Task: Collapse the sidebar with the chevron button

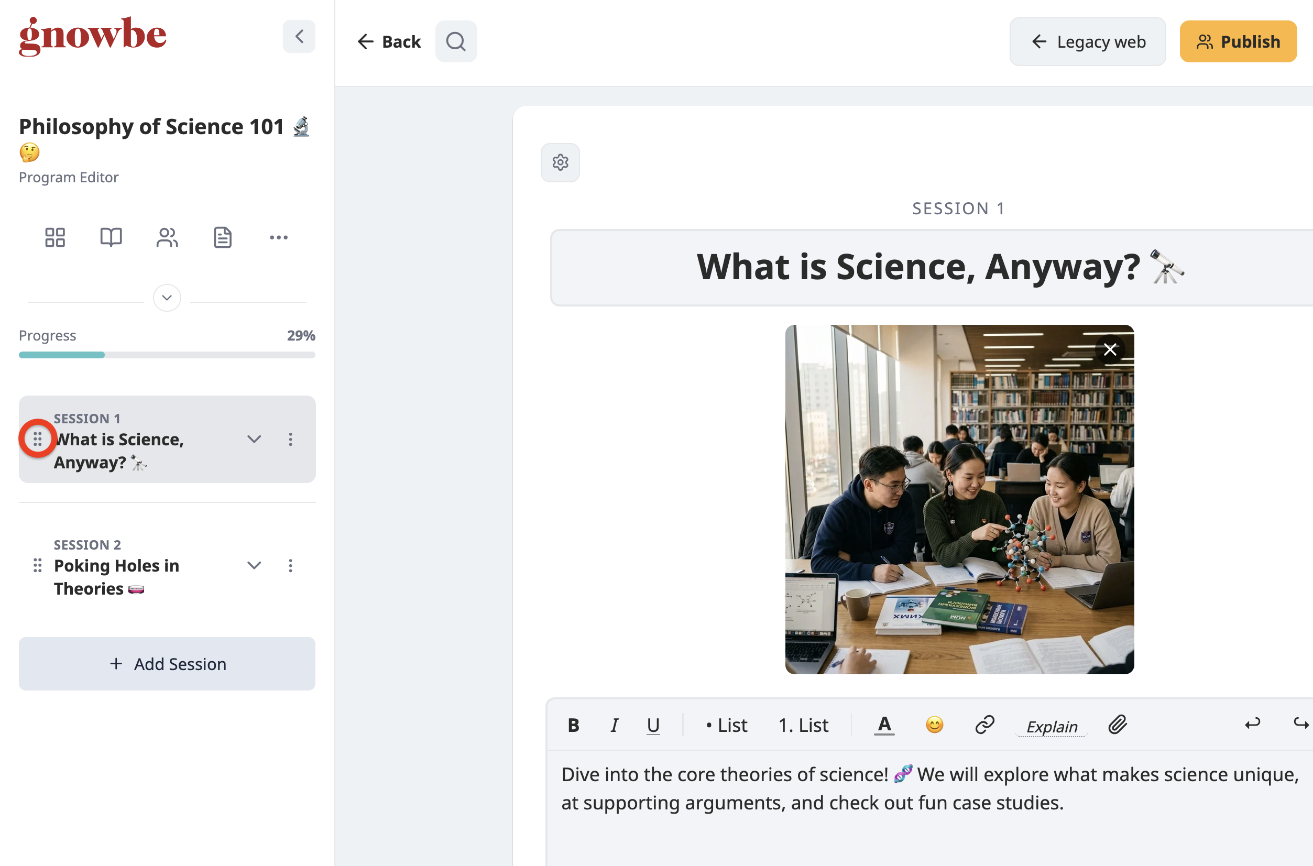Action: click(299, 37)
